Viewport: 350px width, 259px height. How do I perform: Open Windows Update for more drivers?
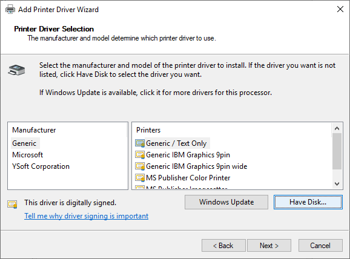(x=226, y=202)
